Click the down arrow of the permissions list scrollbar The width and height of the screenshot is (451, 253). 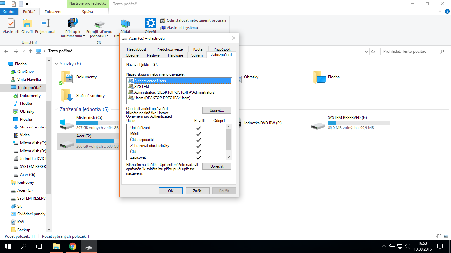pos(229,157)
